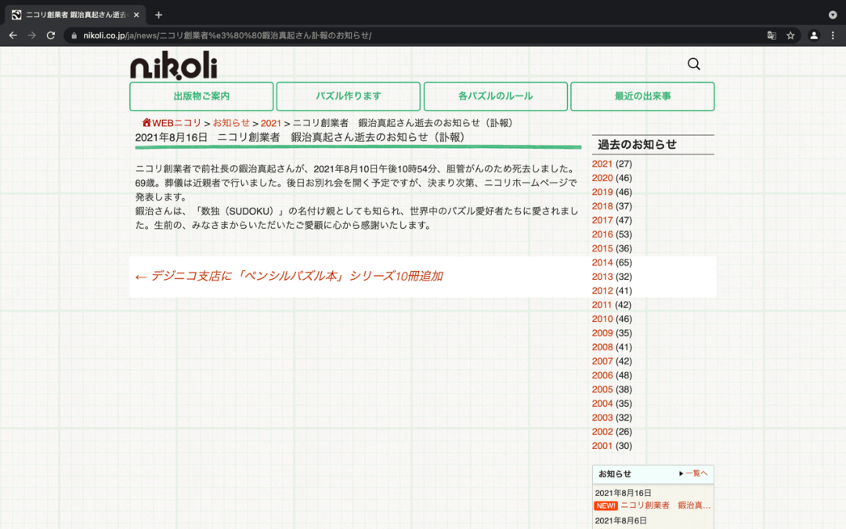This screenshot has width=846, height=529.
Task: Click the home icon in breadcrumb
Action: [146, 123]
